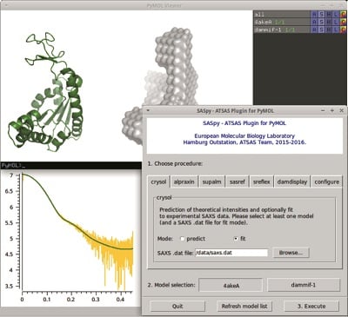Click Refresh model list
This screenshot has height=317, width=348.
pos(244,307)
